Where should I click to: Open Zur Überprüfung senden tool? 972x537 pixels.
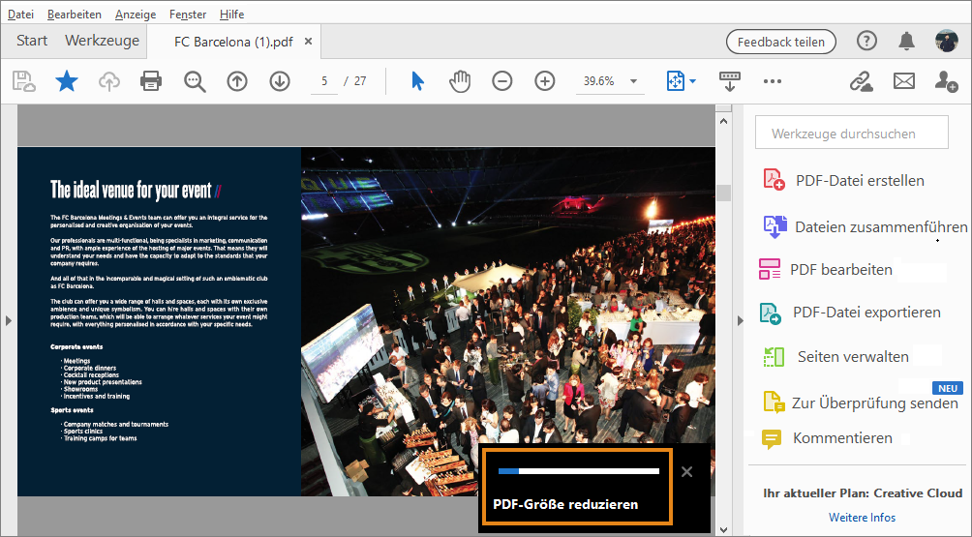[874, 403]
